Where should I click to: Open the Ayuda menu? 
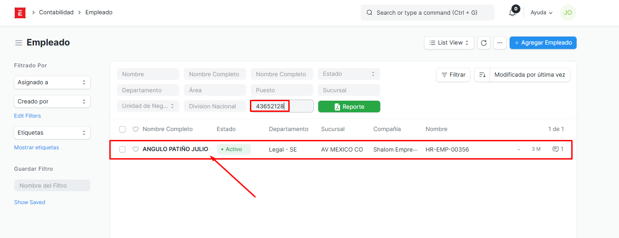[x=541, y=12]
